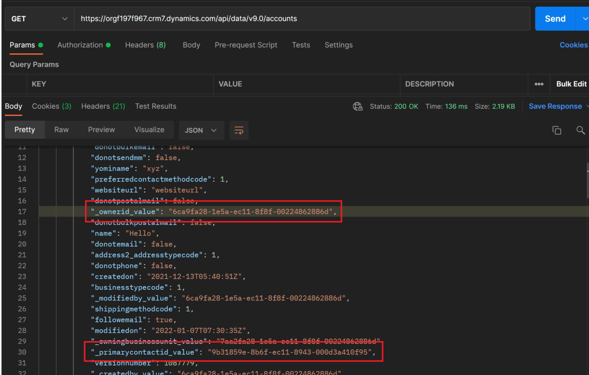Open the method dropdown arrow next to GET
Viewport: 589px width, 375px height.
[64, 18]
